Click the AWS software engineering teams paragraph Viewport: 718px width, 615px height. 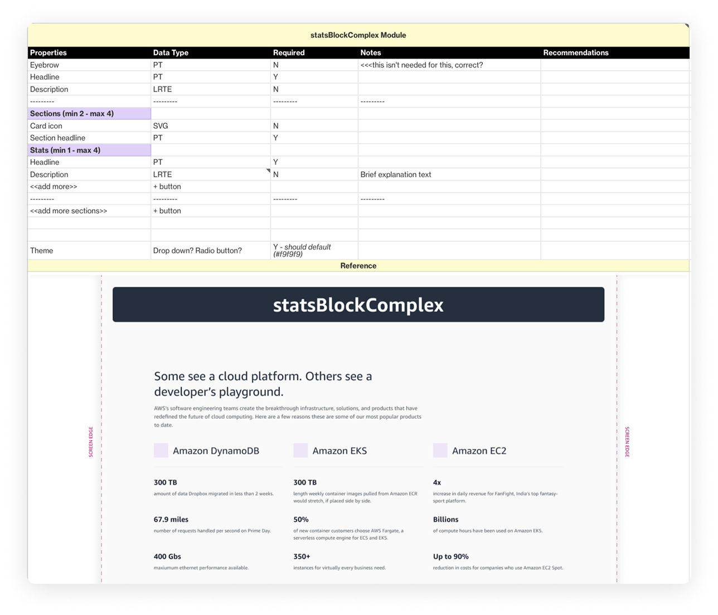288,417
